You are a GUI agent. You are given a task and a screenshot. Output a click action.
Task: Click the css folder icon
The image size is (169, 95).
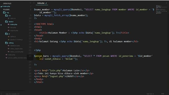6,16
